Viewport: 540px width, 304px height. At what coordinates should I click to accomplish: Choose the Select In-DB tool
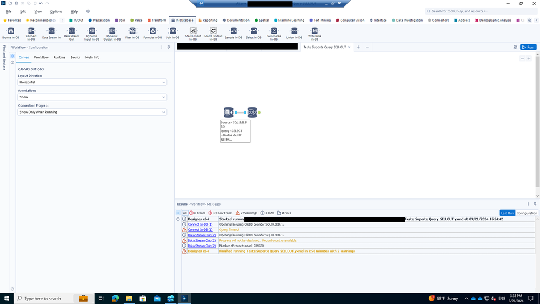pos(254,34)
